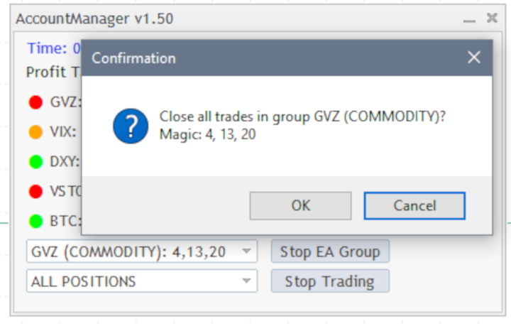Click the Stop Trading button
The width and height of the screenshot is (511, 326).
pos(330,281)
